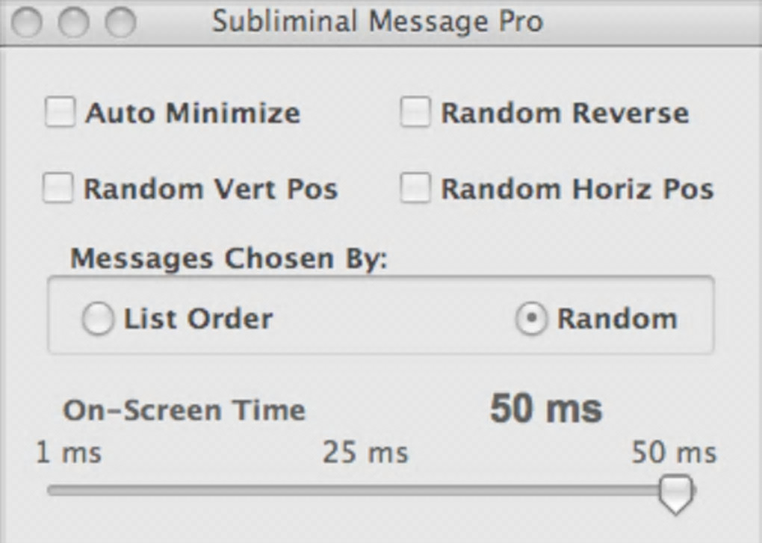Click the Random Reverse text label
The height and width of the screenshot is (543, 762).
565,113
